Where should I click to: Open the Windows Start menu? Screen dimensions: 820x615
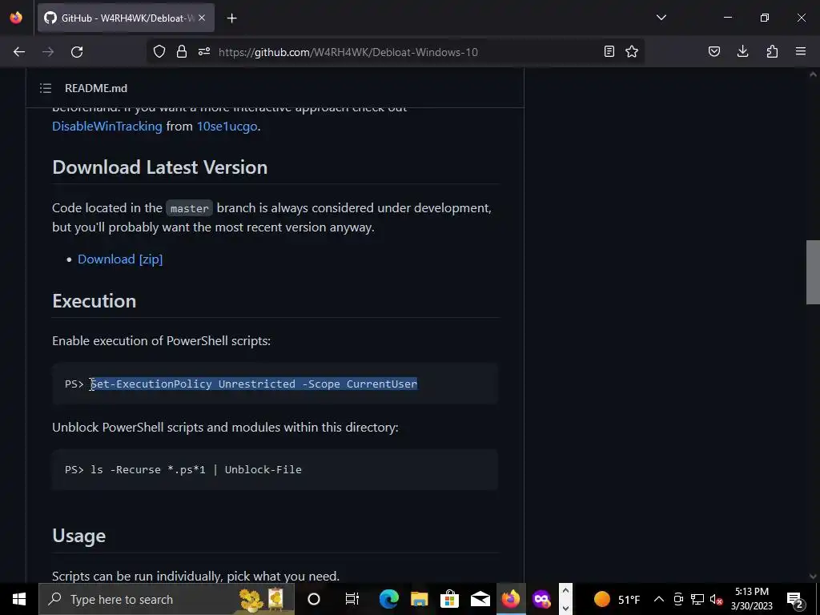click(19, 599)
